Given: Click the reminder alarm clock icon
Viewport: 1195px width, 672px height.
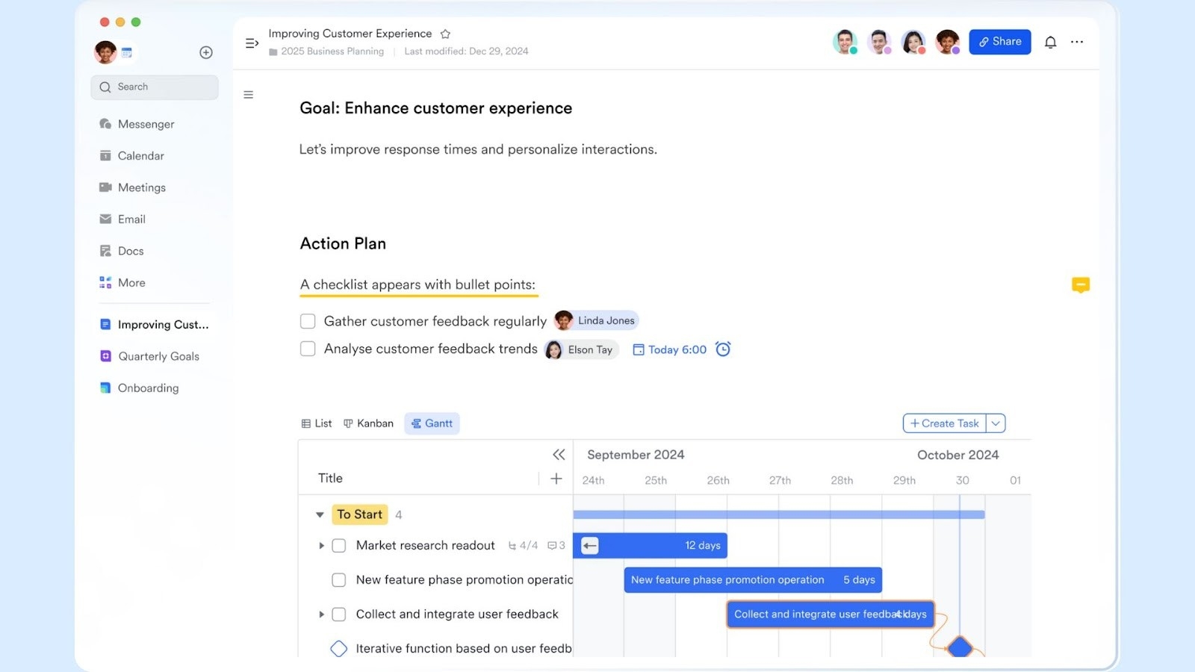Looking at the screenshot, I should tap(723, 349).
